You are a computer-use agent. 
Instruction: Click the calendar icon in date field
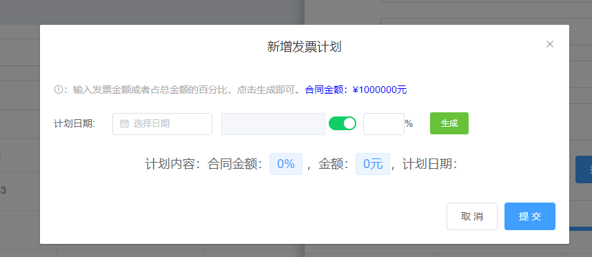(x=124, y=124)
